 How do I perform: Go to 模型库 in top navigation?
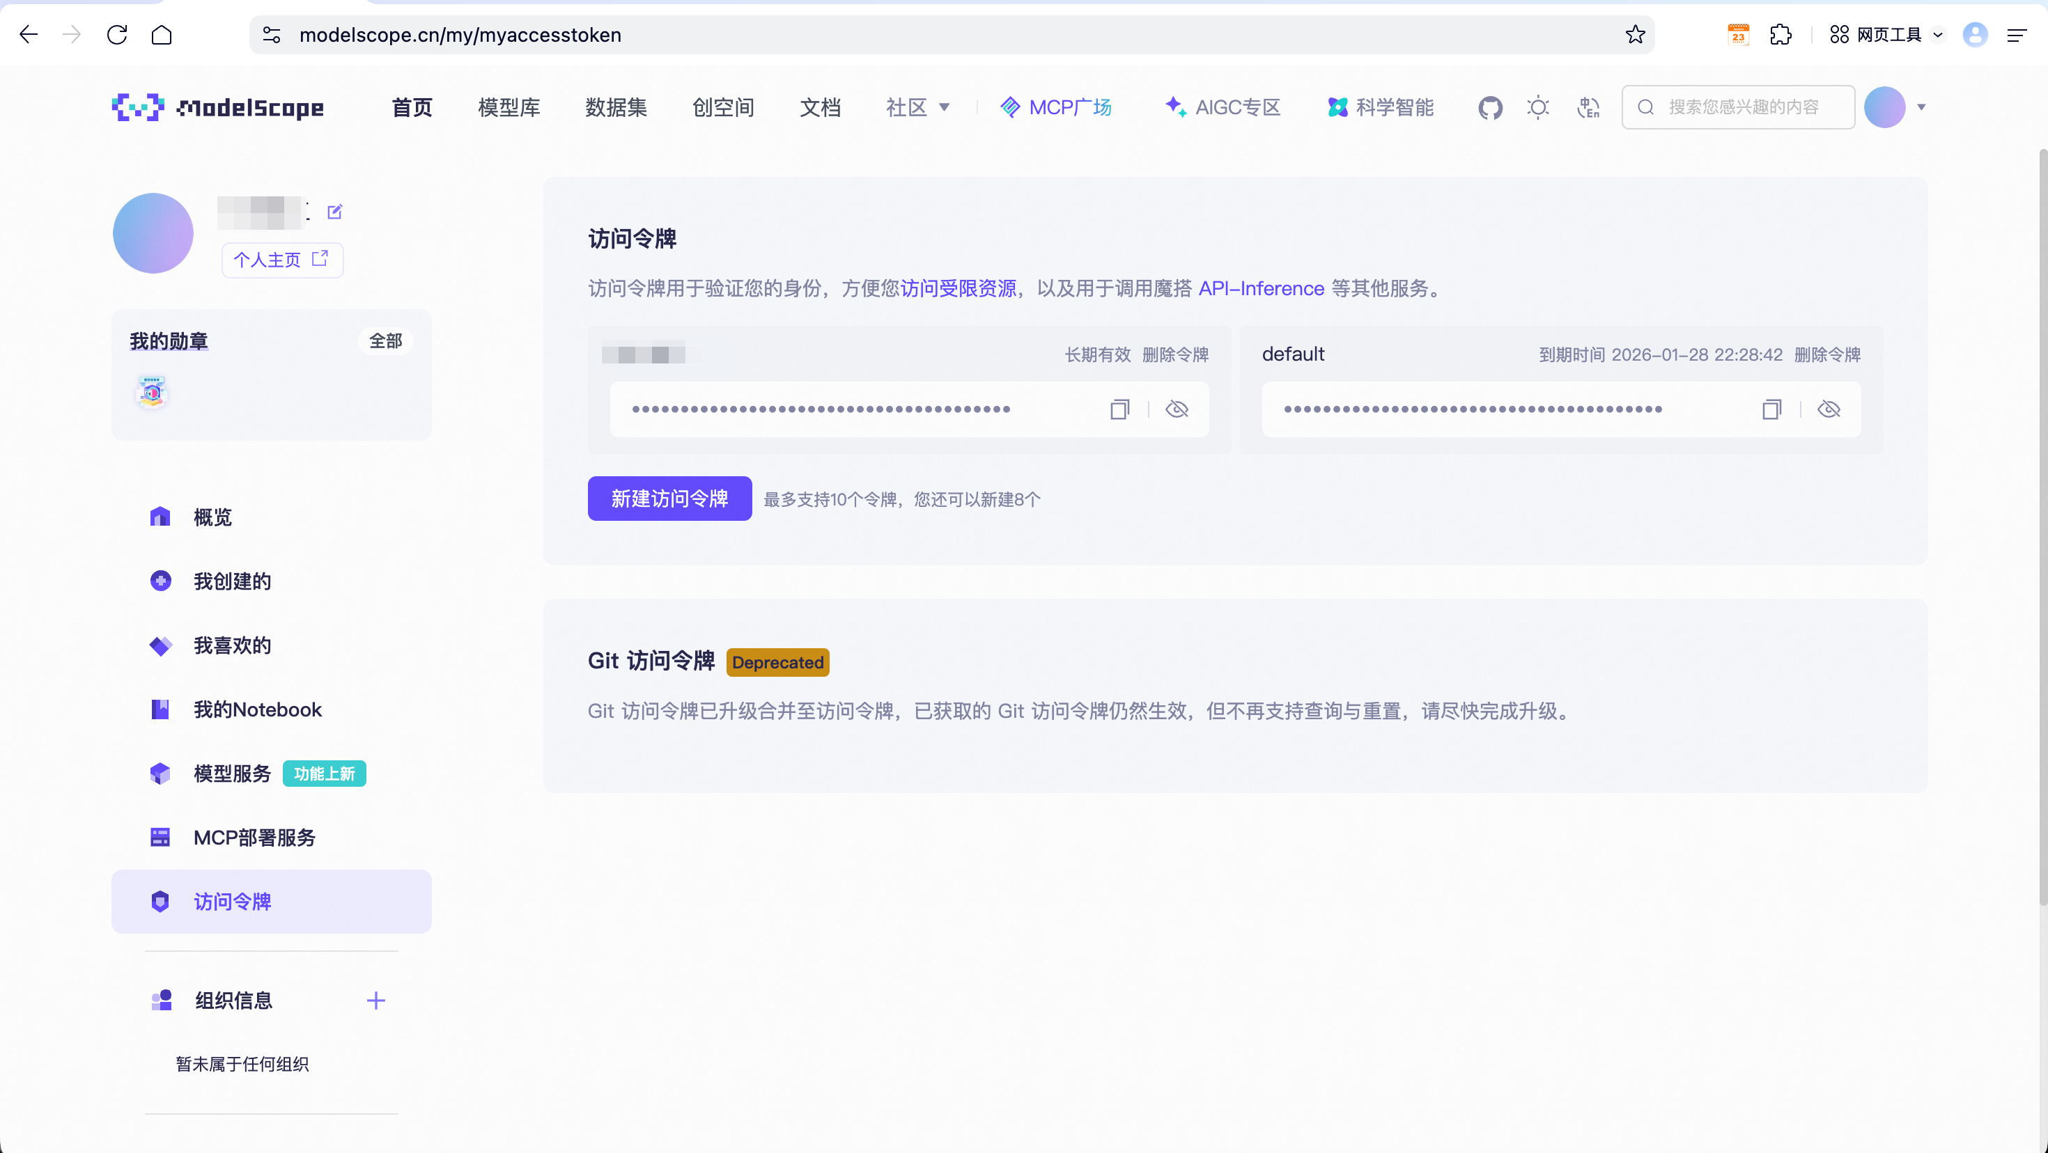click(x=509, y=107)
